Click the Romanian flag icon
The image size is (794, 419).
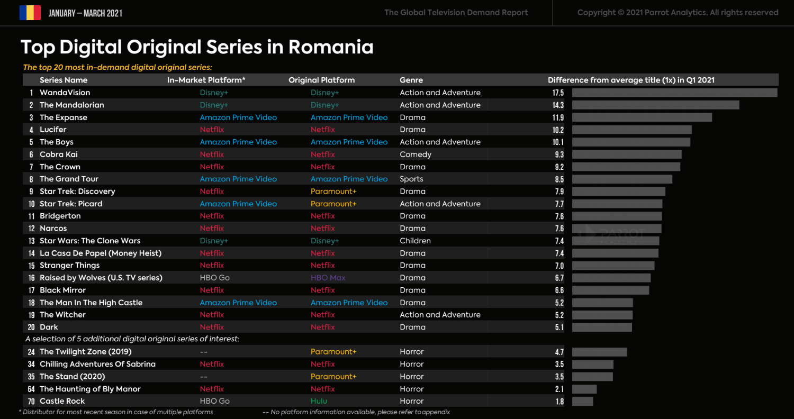point(30,13)
